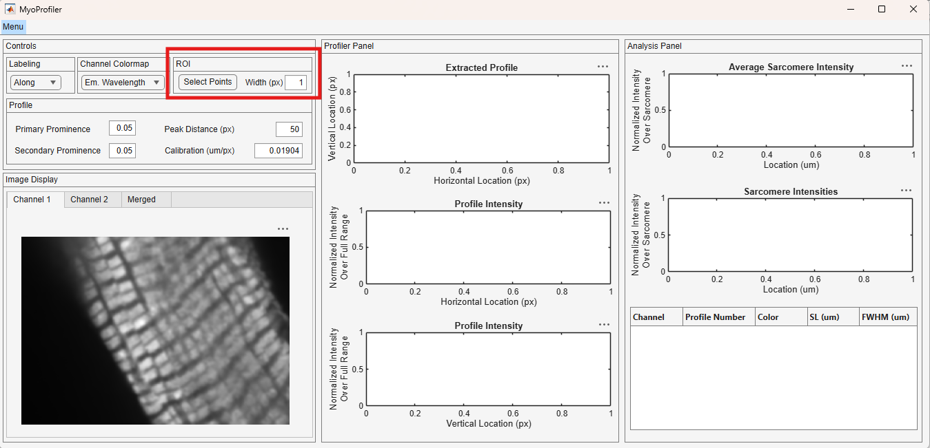Select the Channel 1 tab
Image resolution: width=930 pixels, height=448 pixels.
tap(32, 200)
